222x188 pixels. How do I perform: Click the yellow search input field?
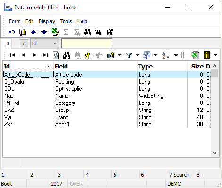click(x=87, y=43)
